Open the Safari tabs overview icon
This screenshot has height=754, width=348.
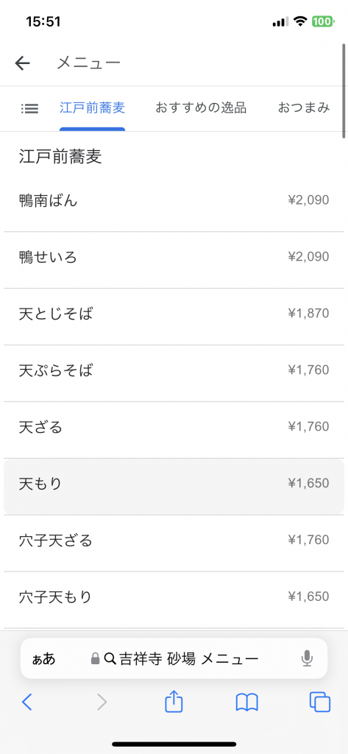(319, 702)
